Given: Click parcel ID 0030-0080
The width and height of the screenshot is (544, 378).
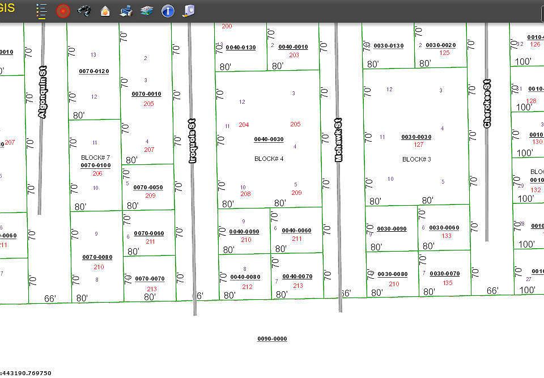Looking at the screenshot, I should coord(393,274).
